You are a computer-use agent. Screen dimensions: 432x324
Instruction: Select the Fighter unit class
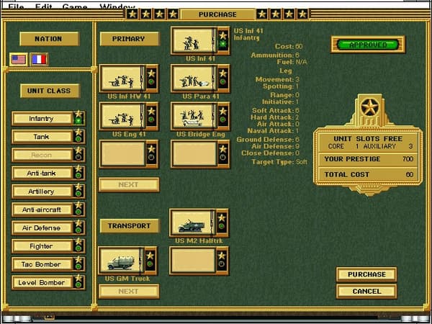click(42, 246)
